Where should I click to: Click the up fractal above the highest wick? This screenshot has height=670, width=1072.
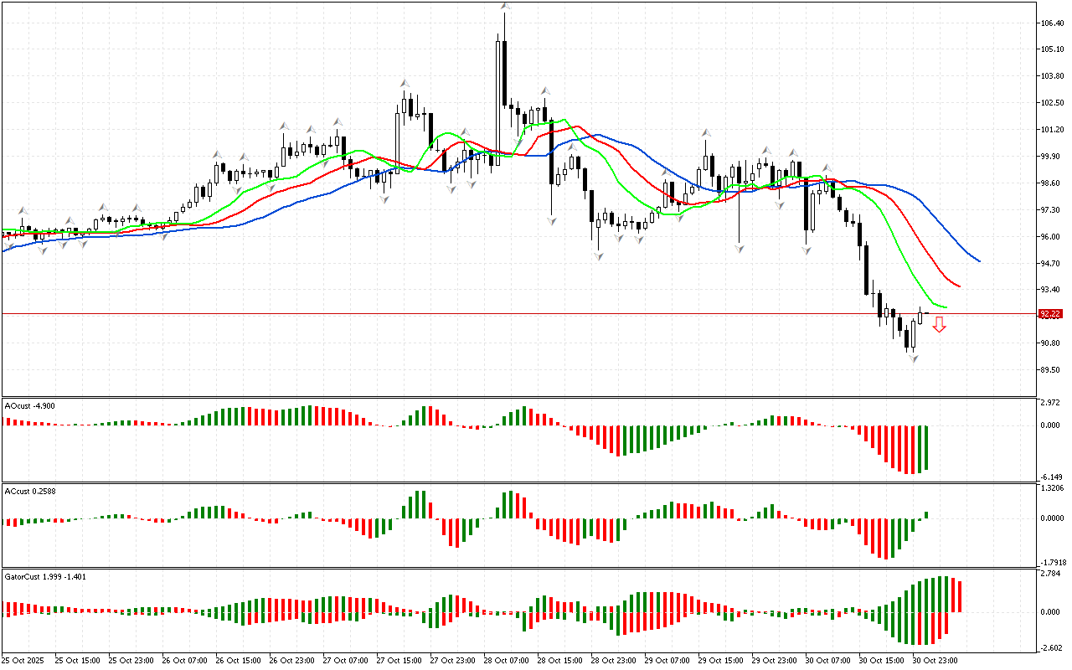[x=505, y=6]
